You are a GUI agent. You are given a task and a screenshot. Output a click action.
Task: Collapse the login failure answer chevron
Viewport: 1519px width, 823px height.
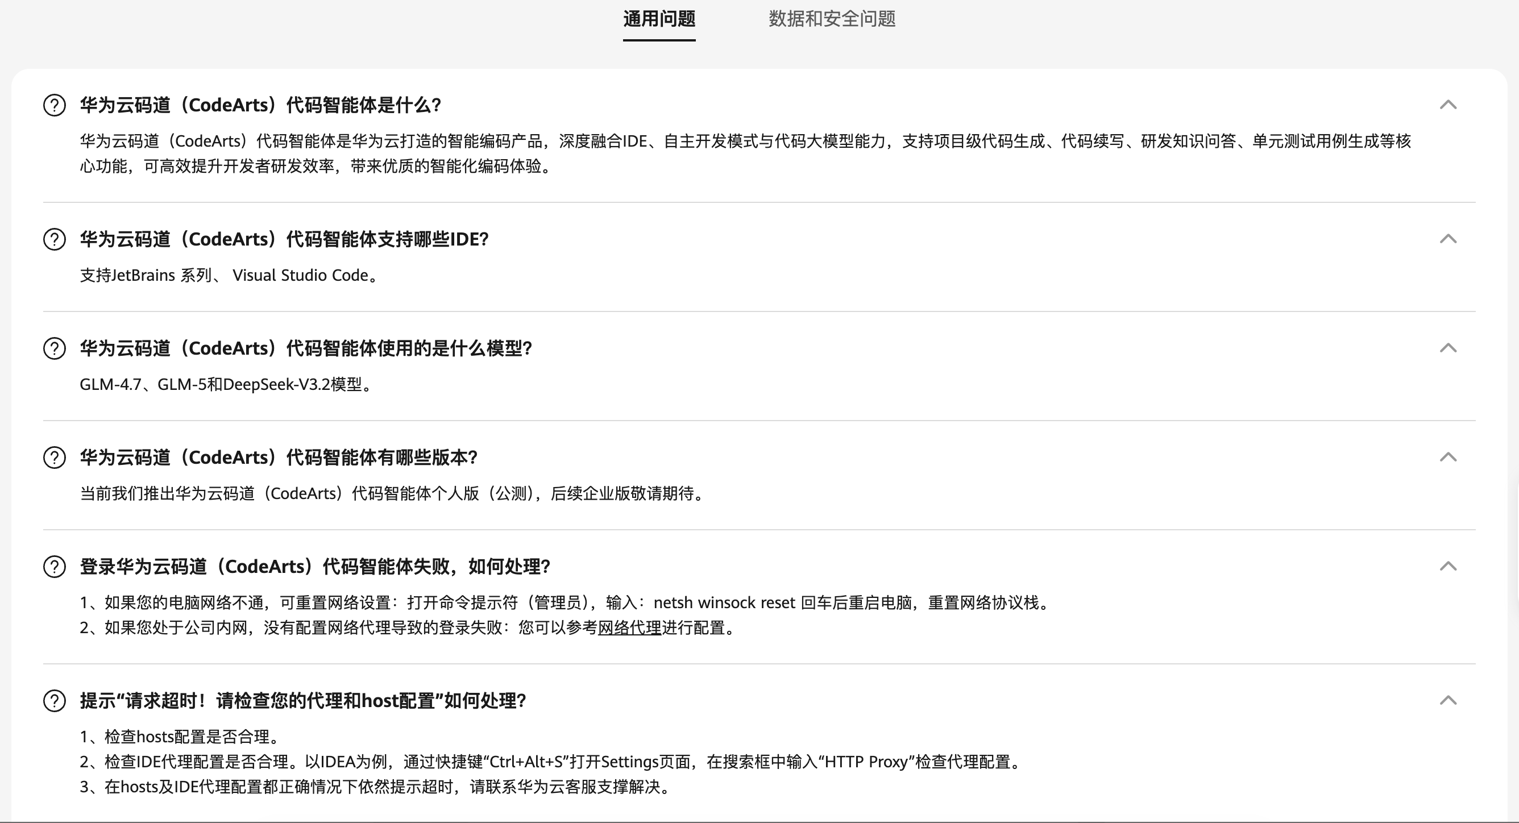(1449, 566)
